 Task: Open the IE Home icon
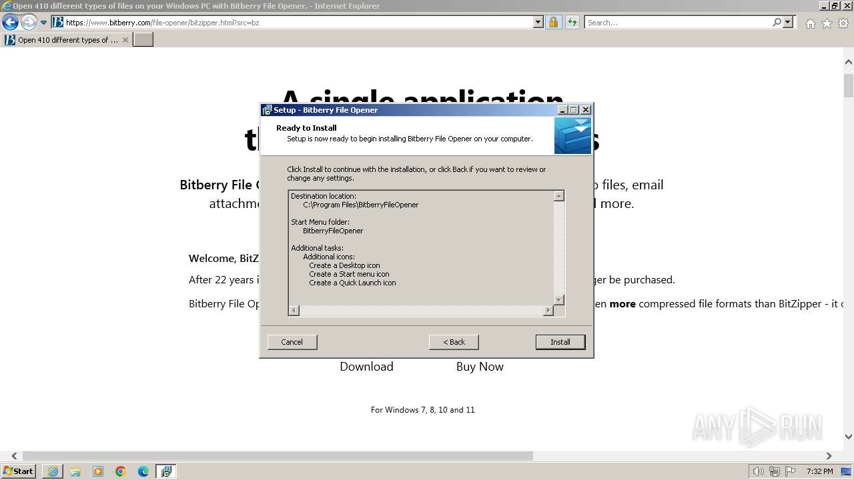[810, 23]
